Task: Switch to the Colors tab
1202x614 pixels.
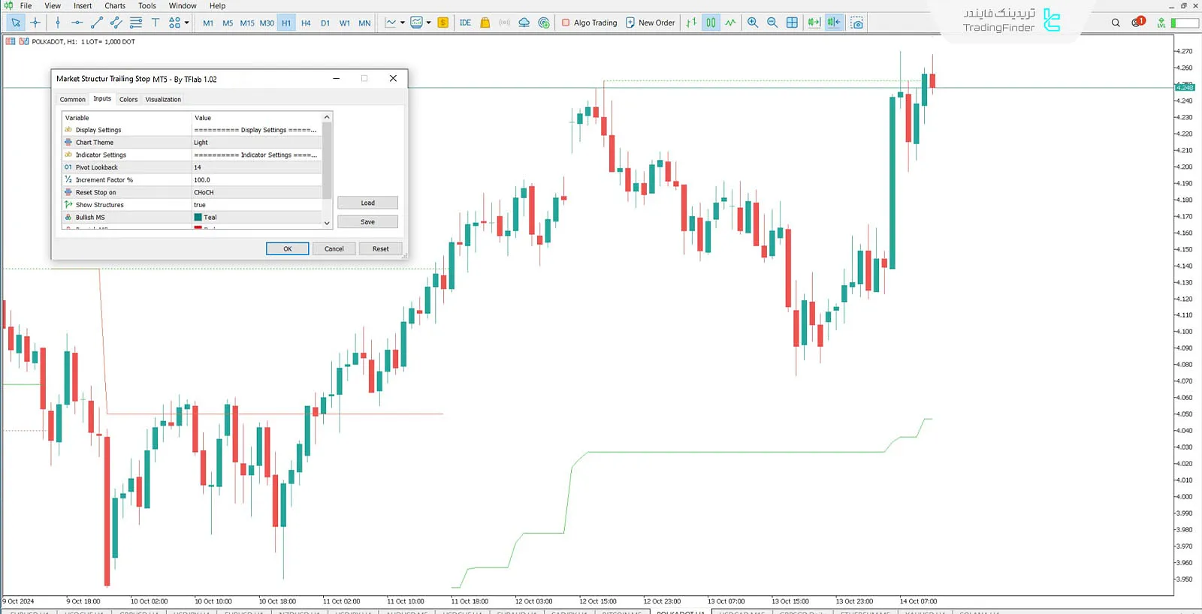Action: [128, 99]
